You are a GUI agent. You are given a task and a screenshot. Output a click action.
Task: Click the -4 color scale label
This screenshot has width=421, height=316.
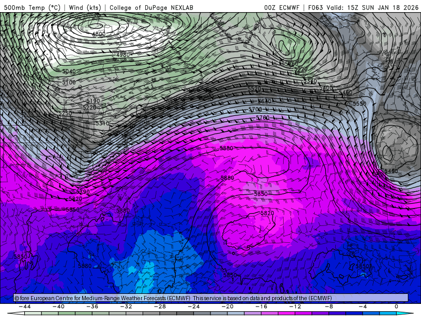363,307
